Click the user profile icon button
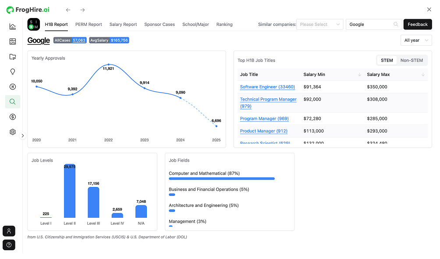This screenshot has width=440, height=259. pyautogui.click(x=9, y=231)
